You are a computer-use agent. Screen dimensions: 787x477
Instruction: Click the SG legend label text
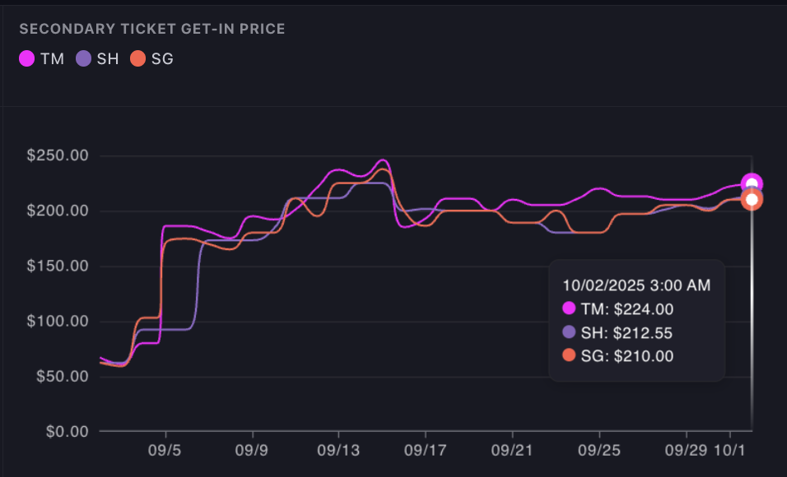162,58
